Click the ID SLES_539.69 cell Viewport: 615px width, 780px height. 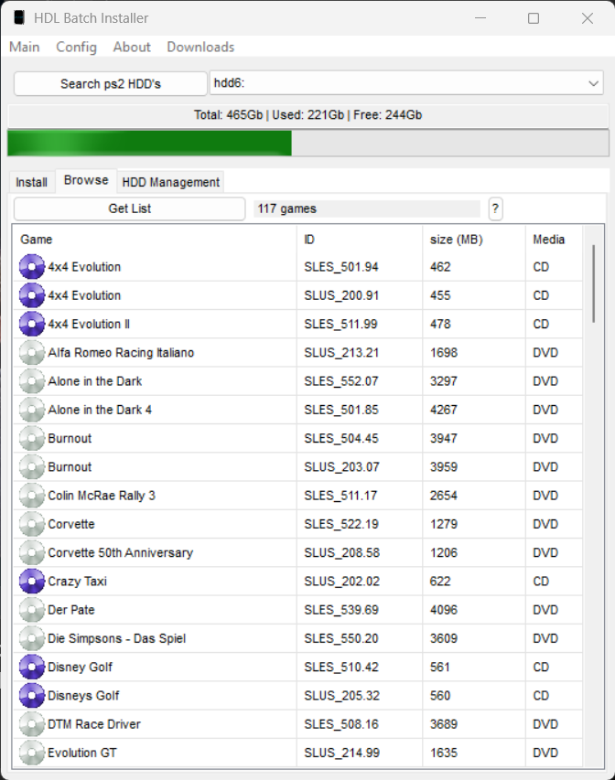coord(341,610)
